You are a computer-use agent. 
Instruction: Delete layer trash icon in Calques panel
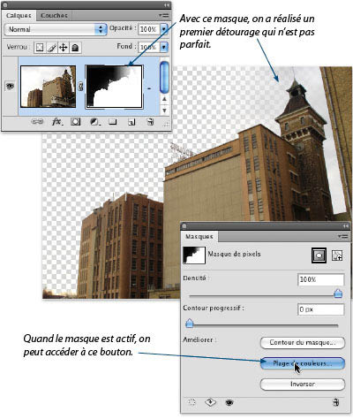pyautogui.click(x=150, y=121)
